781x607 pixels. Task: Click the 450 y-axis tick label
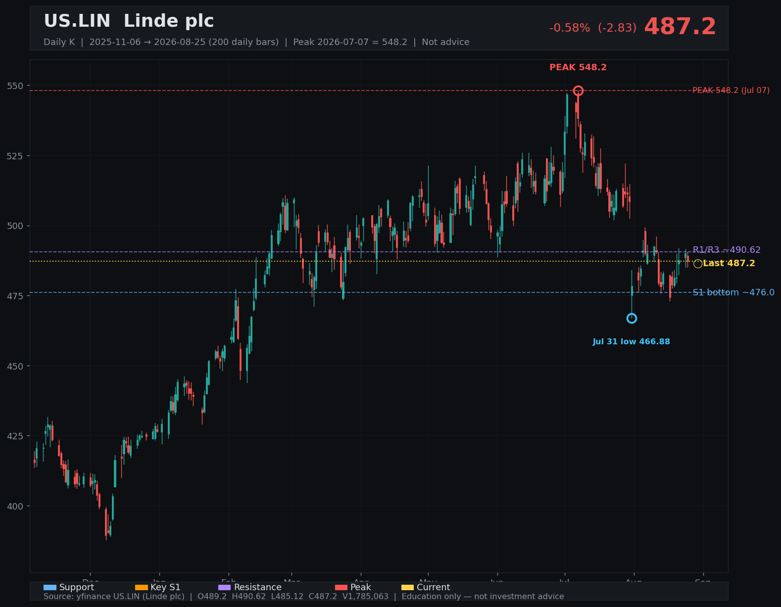15,367
